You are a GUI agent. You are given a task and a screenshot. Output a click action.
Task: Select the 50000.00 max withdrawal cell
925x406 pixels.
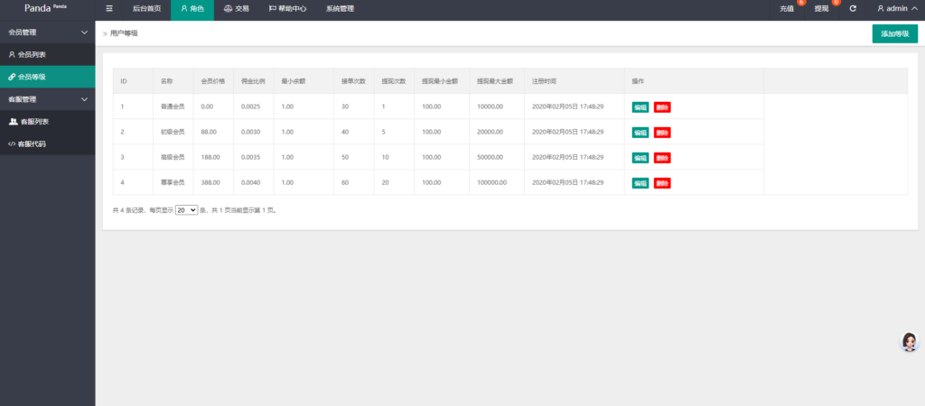click(497, 157)
